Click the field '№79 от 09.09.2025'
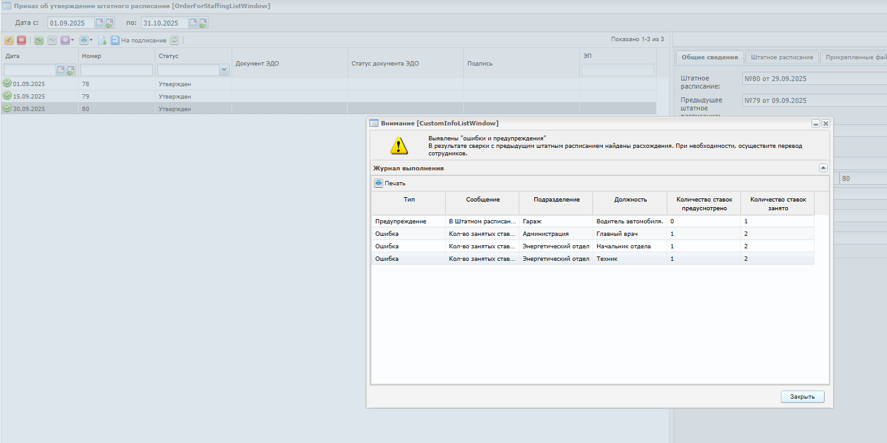This screenshot has height=443, width=887. click(814, 100)
